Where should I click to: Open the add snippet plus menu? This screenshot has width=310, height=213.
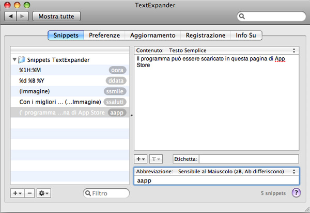18,193
